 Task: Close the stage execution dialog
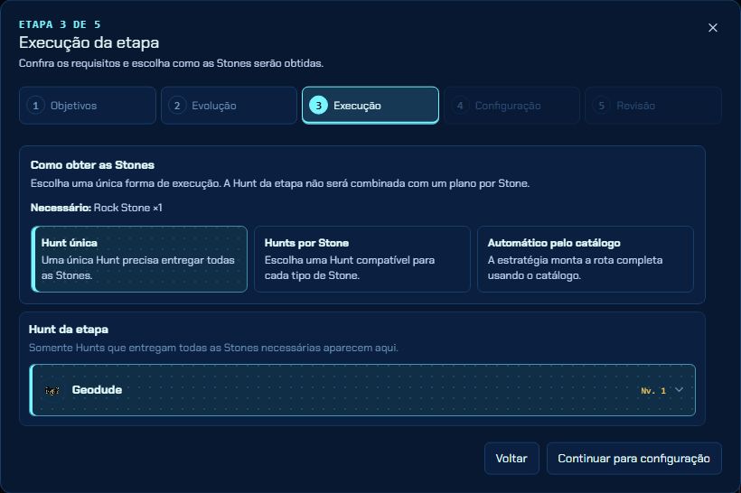(713, 28)
